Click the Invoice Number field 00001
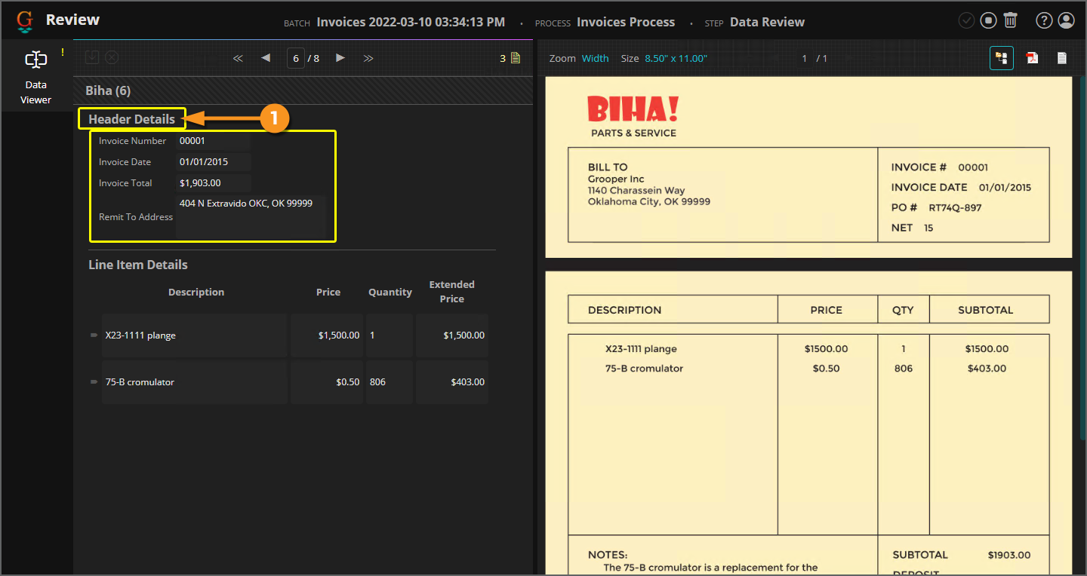1087x576 pixels. coord(213,141)
